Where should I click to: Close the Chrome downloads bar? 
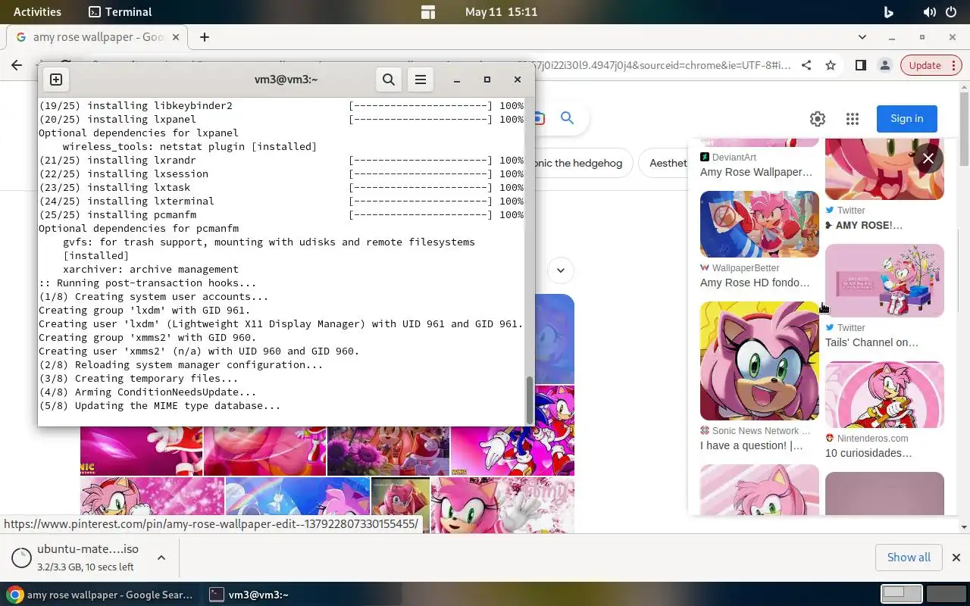pyautogui.click(x=956, y=558)
